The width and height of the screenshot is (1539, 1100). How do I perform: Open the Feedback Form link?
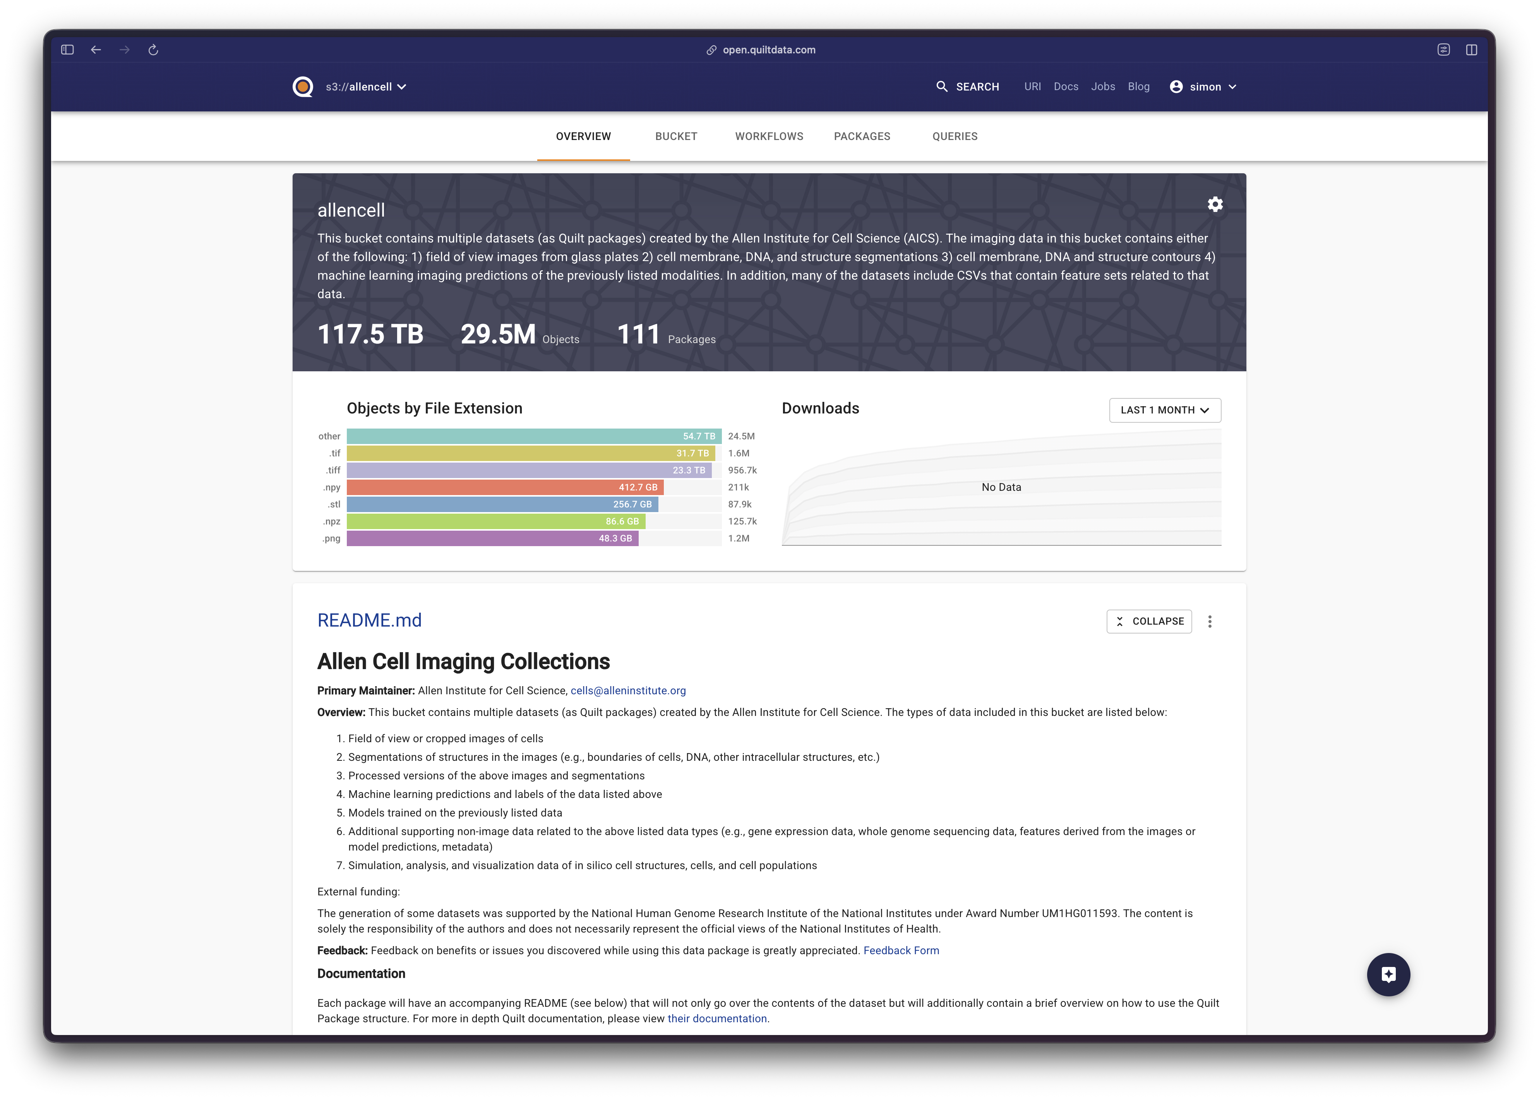click(901, 950)
